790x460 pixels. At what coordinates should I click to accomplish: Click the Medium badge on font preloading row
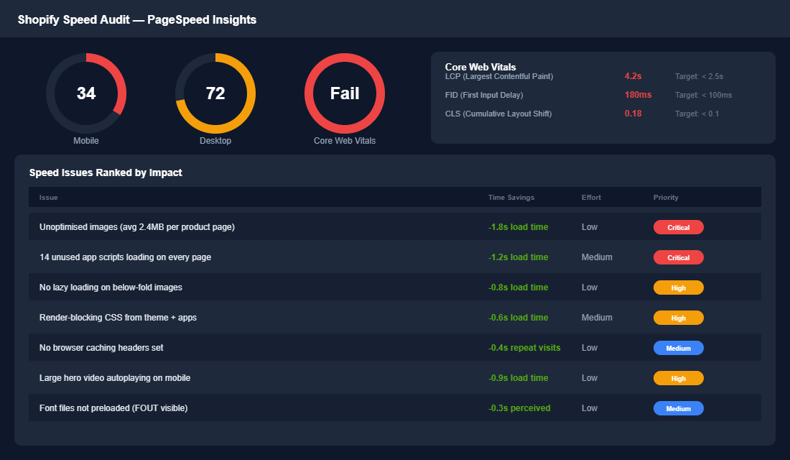click(x=678, y=408)
